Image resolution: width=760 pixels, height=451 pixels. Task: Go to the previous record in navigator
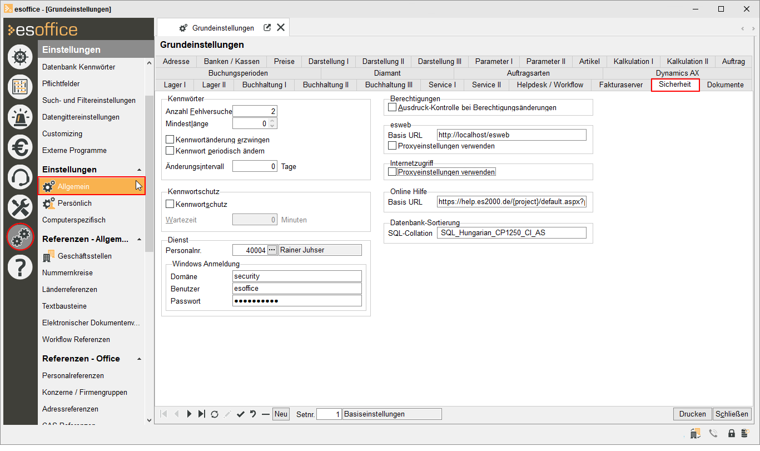tap(176, 414)
